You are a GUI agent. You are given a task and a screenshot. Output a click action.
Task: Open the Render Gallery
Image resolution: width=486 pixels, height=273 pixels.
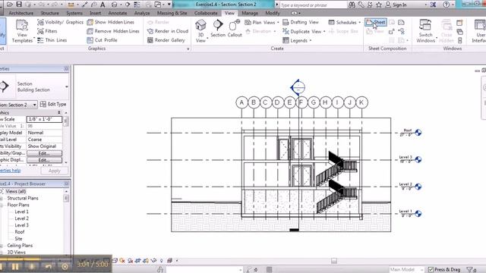tap(166, 40)
